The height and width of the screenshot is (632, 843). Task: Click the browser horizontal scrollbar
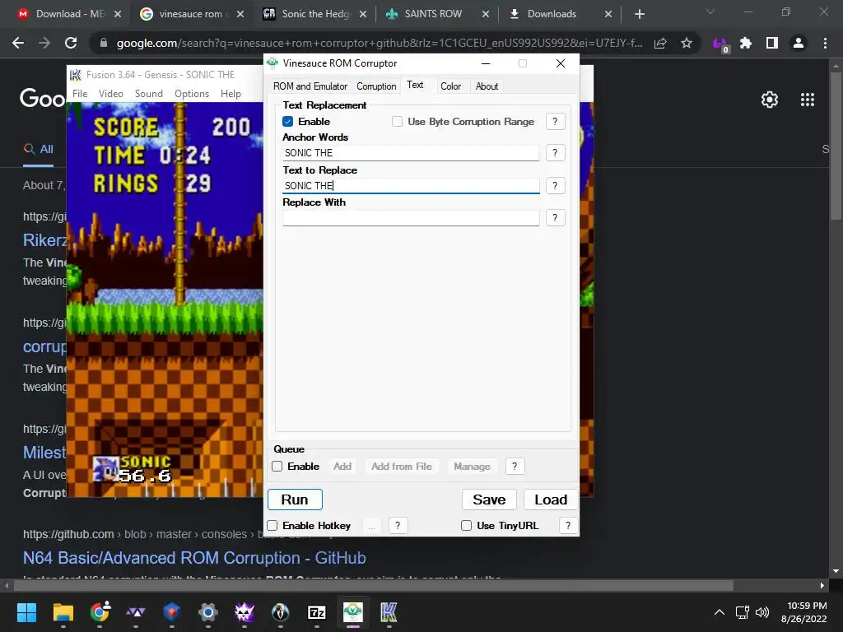point(373,585)
